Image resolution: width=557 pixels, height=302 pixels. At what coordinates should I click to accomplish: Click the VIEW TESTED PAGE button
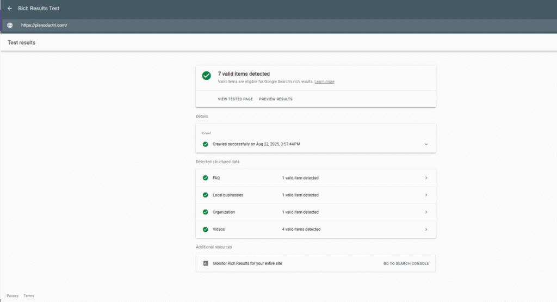(235, 99)
